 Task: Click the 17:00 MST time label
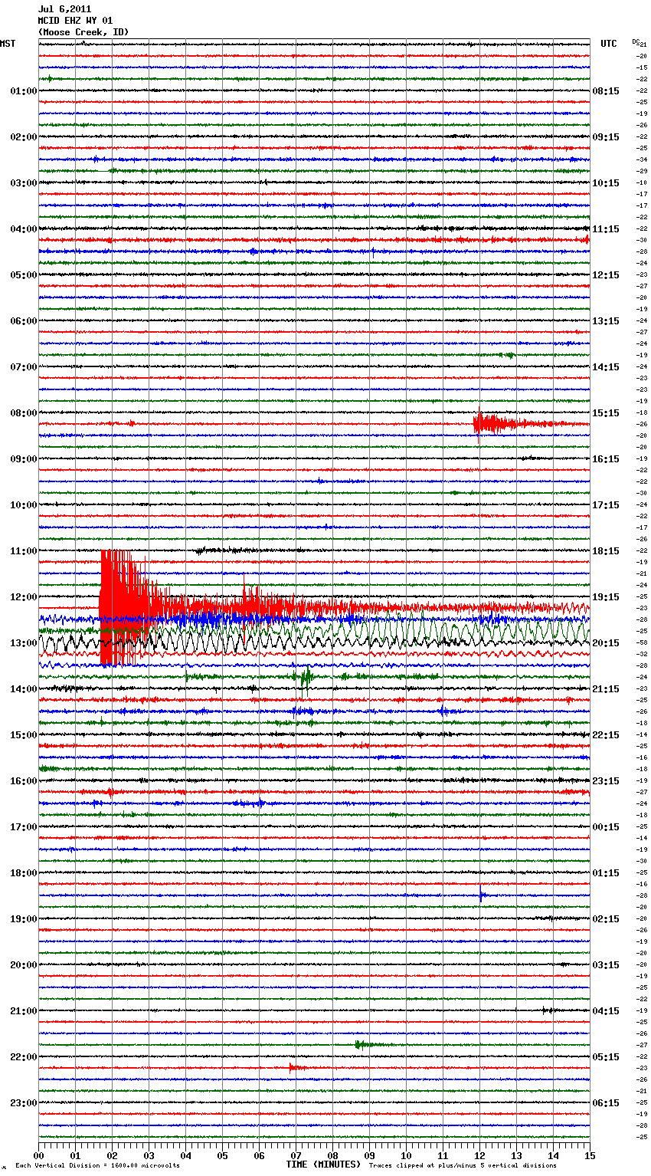click(x=24, y=827)
